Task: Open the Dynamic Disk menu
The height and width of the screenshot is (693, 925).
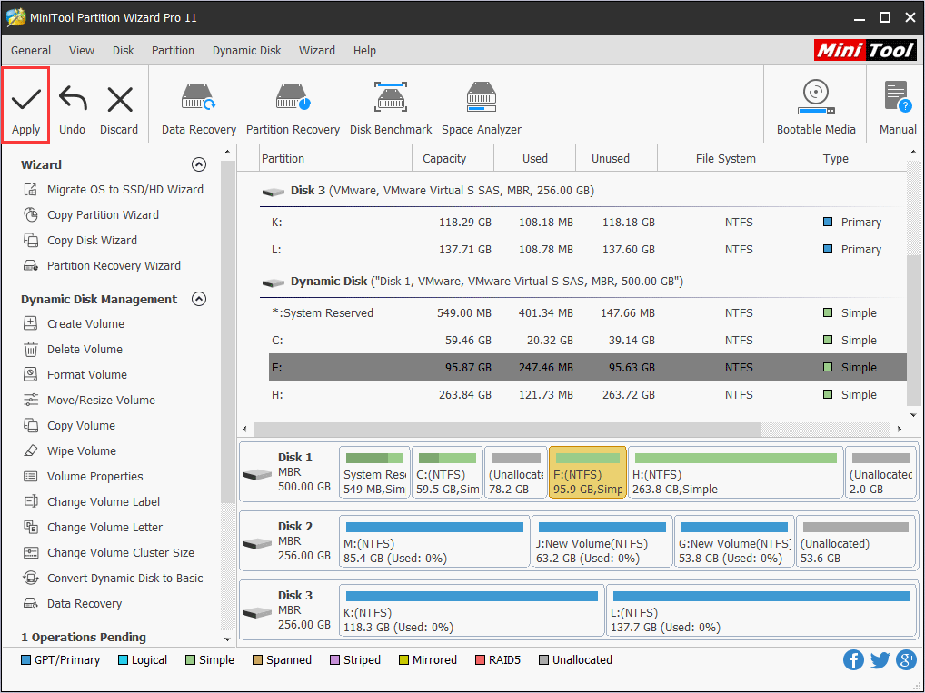Action: (x=246, y=50)
